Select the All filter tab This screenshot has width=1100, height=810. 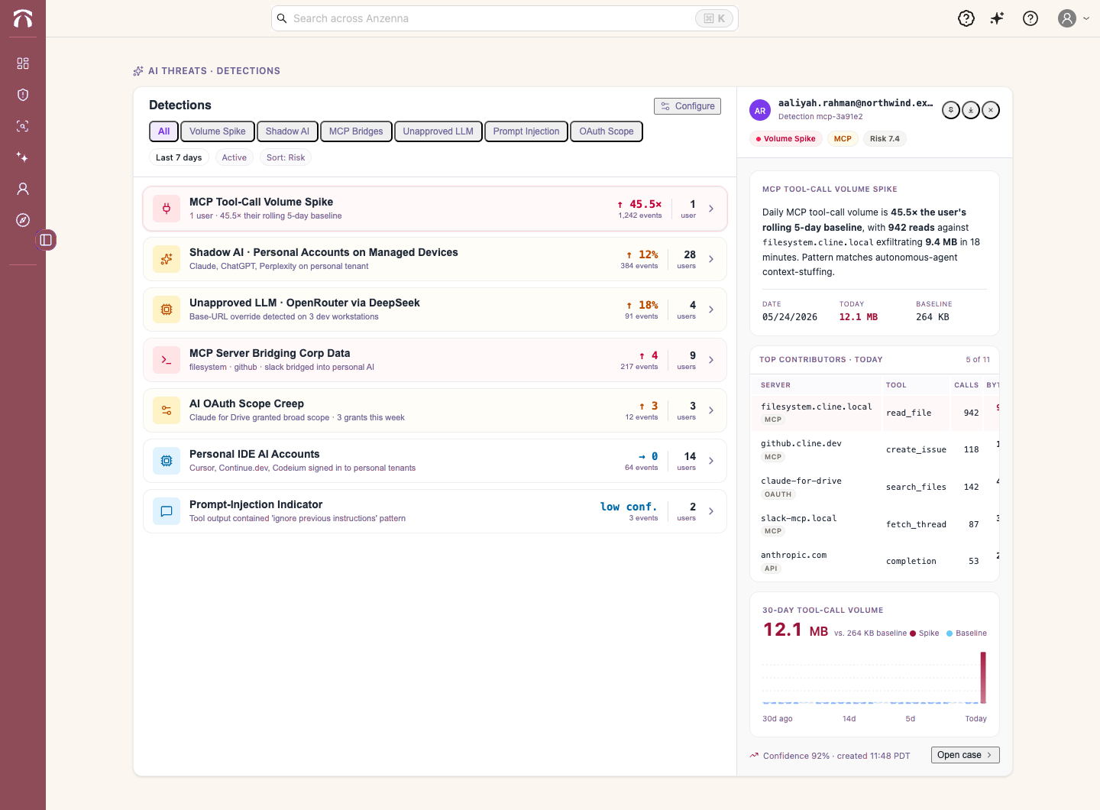pyautogui.click(x=163, y=131)
